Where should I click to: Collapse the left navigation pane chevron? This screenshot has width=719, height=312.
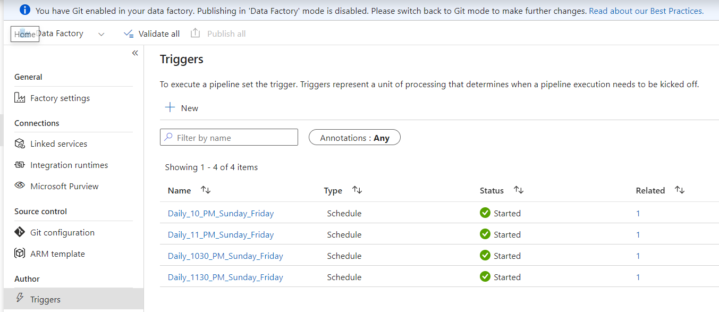135,53
